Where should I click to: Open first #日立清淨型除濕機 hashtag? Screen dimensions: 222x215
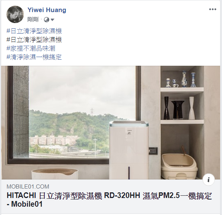pyautogui.click(x=34, y=31)
